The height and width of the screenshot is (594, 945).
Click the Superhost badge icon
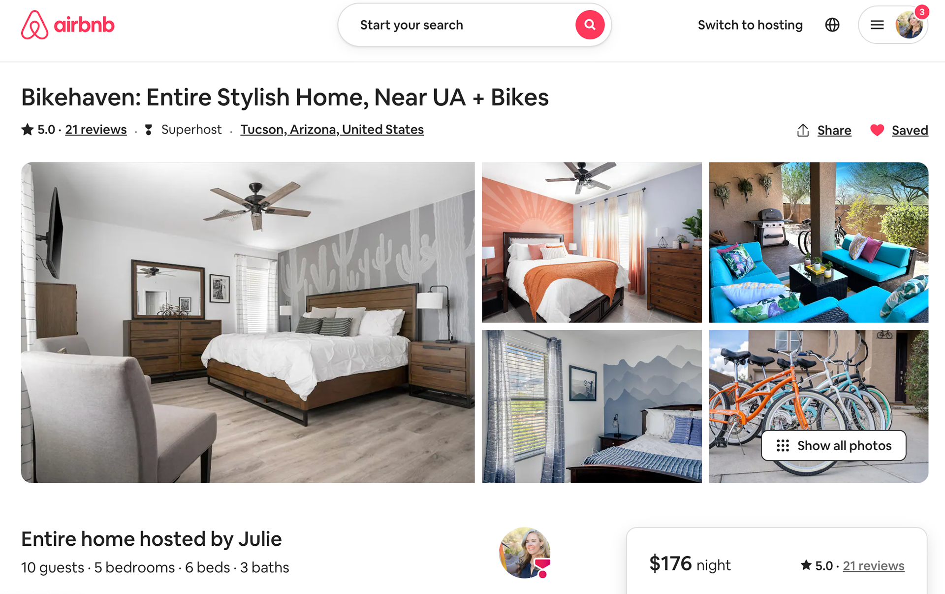click(149, 130)
